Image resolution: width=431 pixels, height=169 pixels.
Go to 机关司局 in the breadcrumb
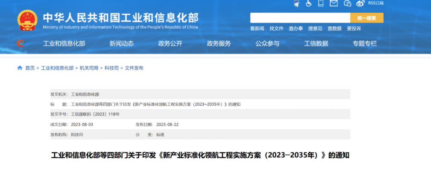[89, 68]
